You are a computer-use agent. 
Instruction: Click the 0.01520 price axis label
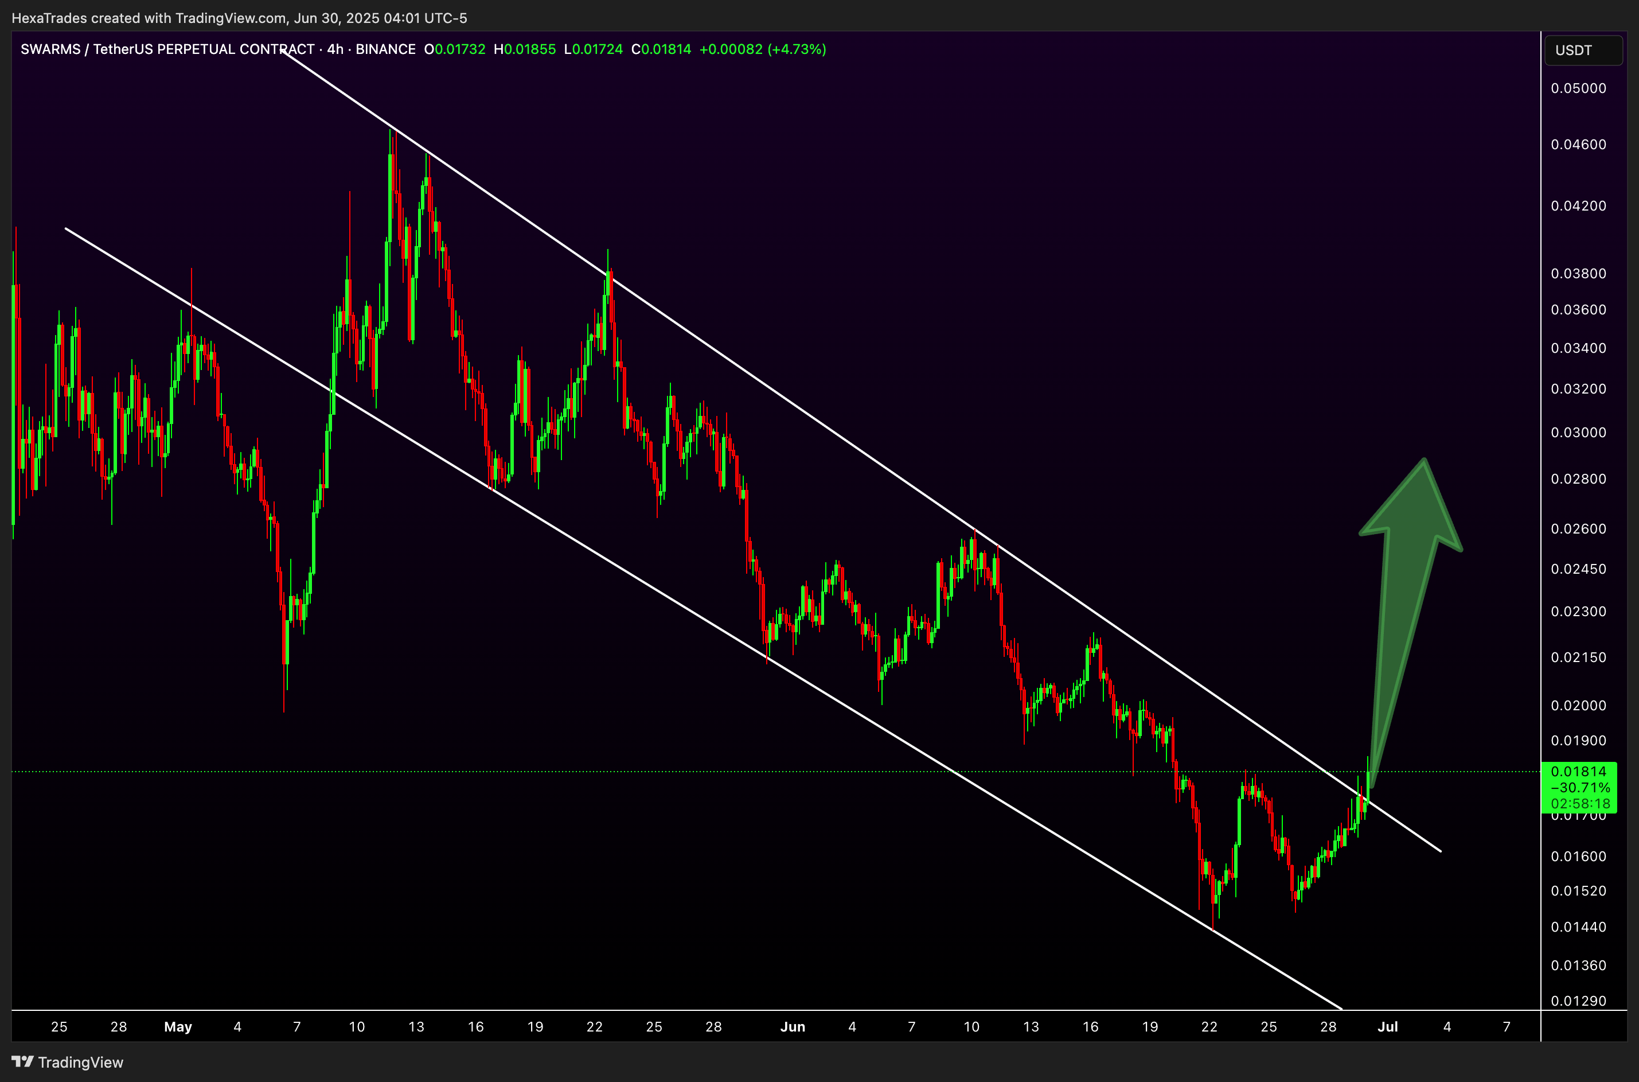click(x=1578, y=891)
